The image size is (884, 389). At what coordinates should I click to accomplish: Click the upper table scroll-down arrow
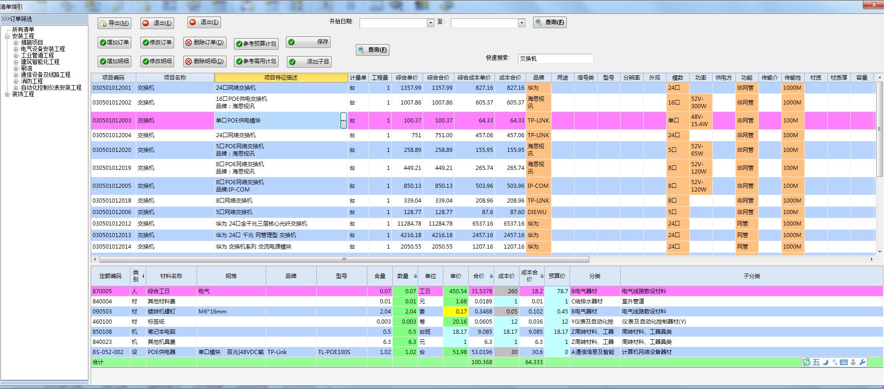pos(880,252)
